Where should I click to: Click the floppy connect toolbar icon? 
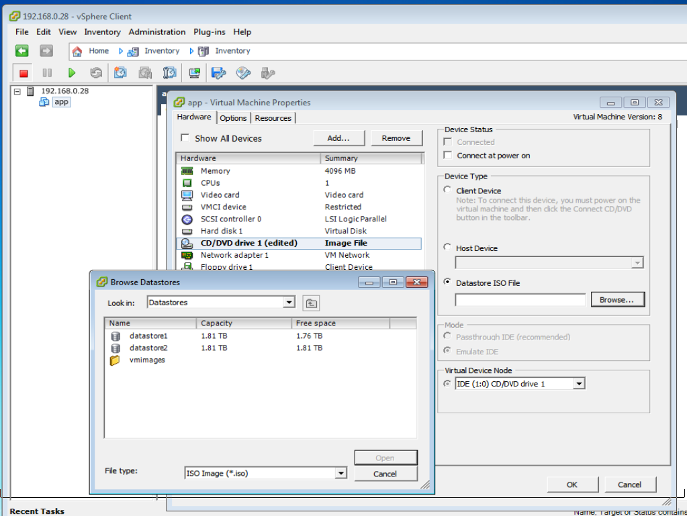219,72
